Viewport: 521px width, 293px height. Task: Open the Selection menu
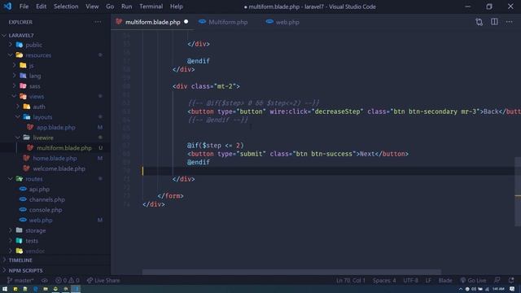[x=66, y=7]
